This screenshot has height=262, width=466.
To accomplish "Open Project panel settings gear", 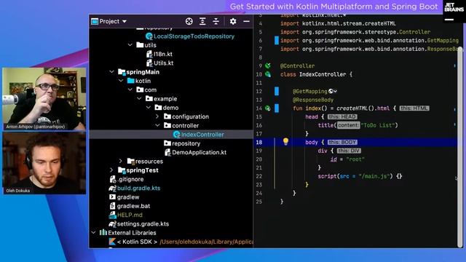I will [233, 21].
